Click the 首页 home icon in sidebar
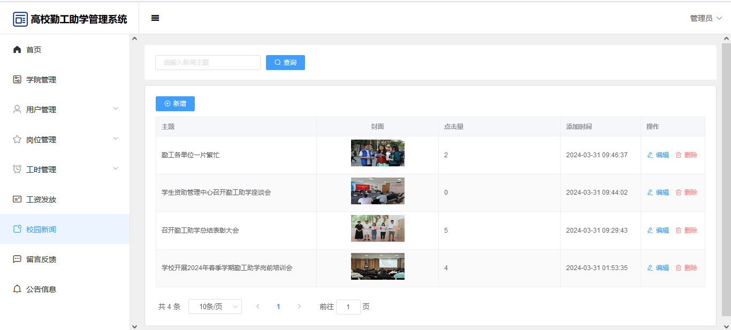Viewport: 731px width, 330px height. coord(17,50)
